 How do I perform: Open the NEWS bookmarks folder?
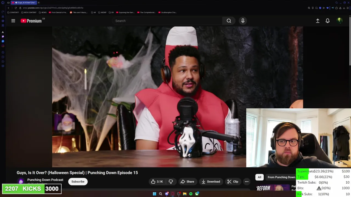(x=43, y=12)
